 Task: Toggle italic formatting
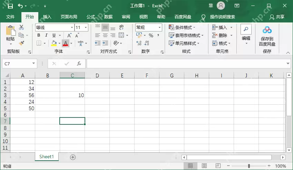point(46,35)
